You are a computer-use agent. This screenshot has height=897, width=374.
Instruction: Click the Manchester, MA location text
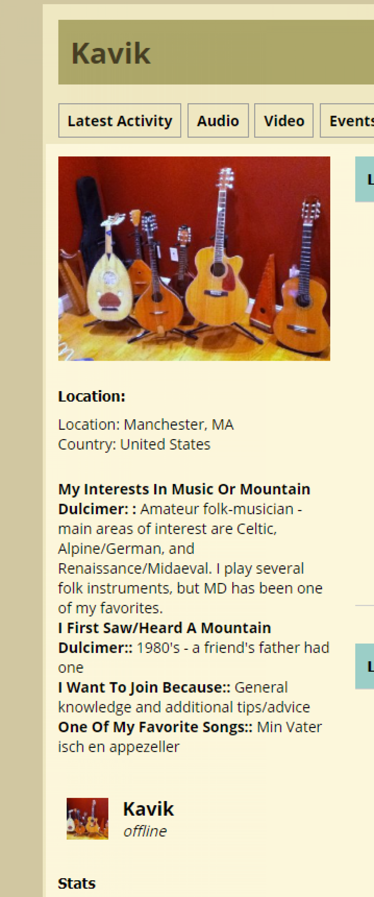click(x=179, y=425)
